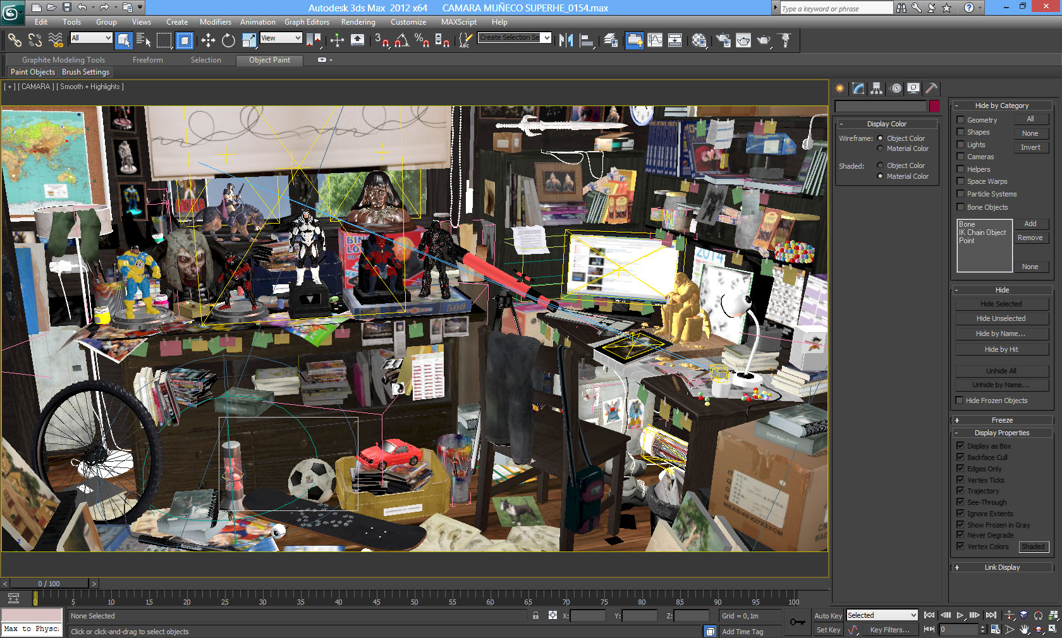Toggle Angle Snap

(x=401, y=40)
